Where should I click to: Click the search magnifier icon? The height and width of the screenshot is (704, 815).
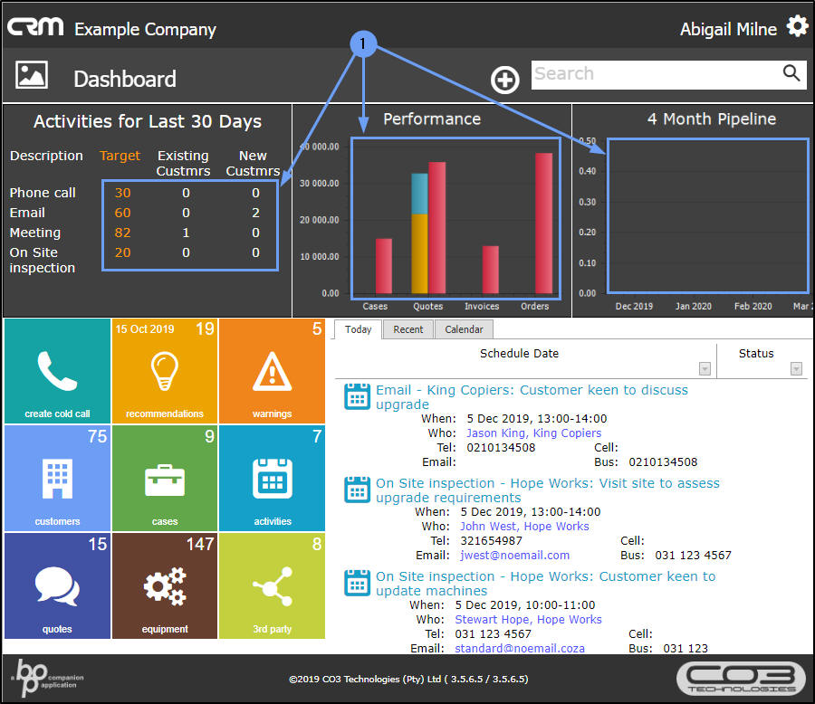791,73
